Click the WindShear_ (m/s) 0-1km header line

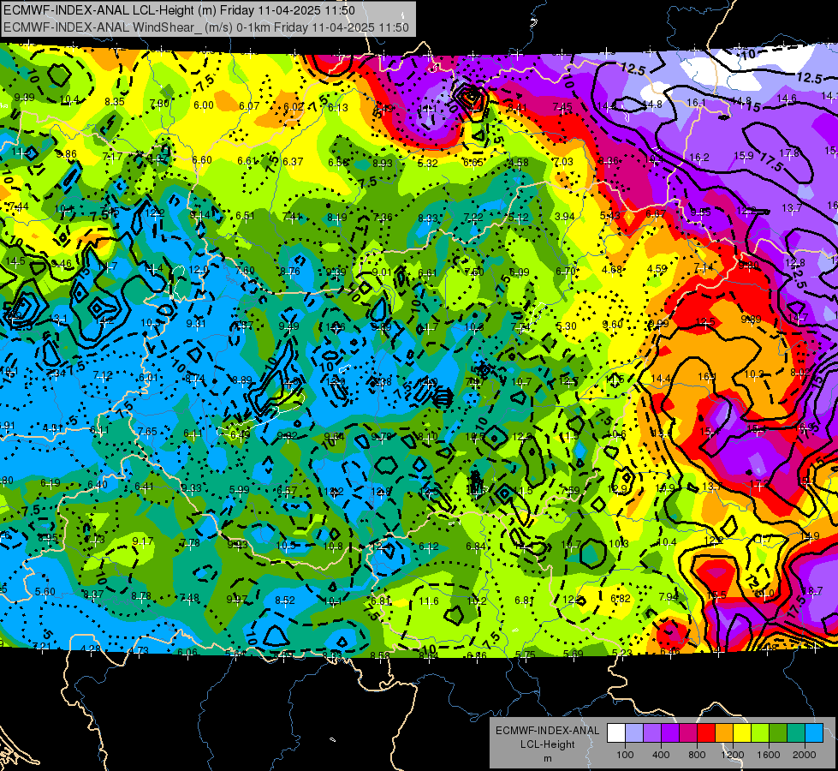click(x=205, y=27)
